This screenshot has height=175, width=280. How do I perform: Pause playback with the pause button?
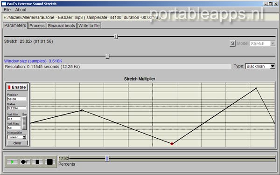(37, 162)
